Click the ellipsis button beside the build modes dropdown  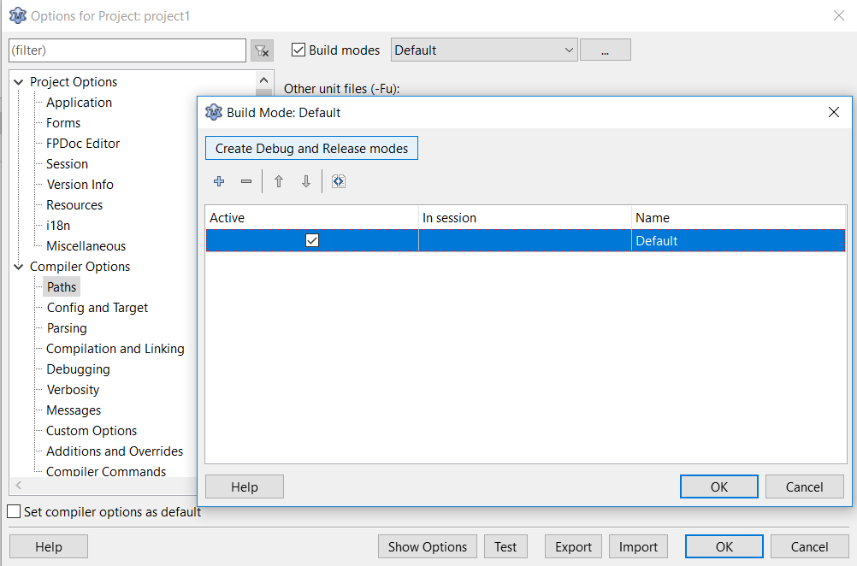pyautogui.click(x=605, y=50)
